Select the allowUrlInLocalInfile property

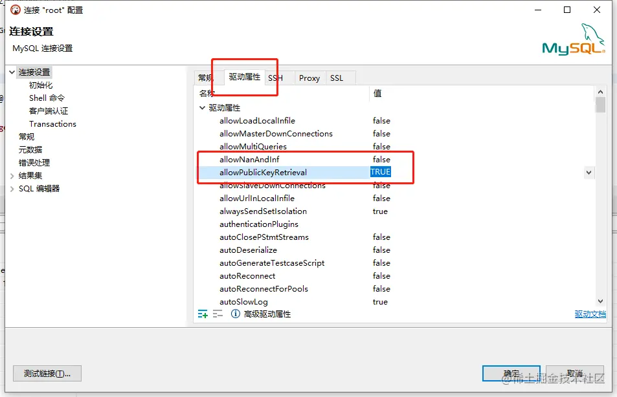(x=257, y=198)
